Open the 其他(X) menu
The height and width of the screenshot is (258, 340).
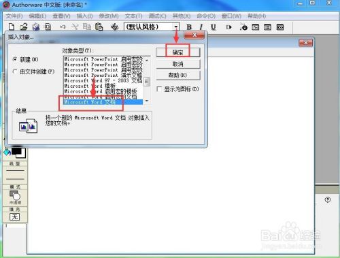(x=182, y=16)
